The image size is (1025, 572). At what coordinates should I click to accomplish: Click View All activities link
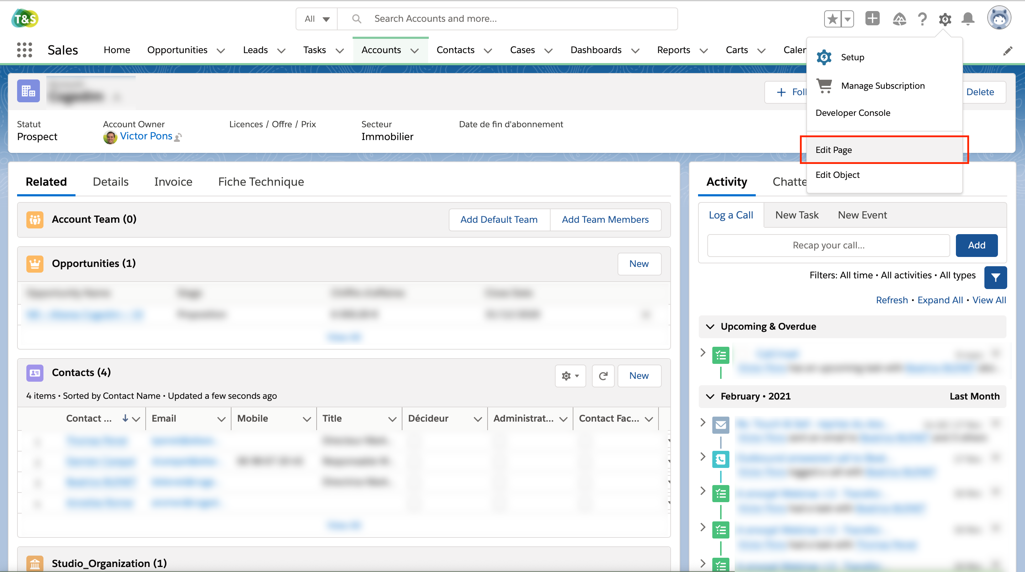(x=989, y=300)
